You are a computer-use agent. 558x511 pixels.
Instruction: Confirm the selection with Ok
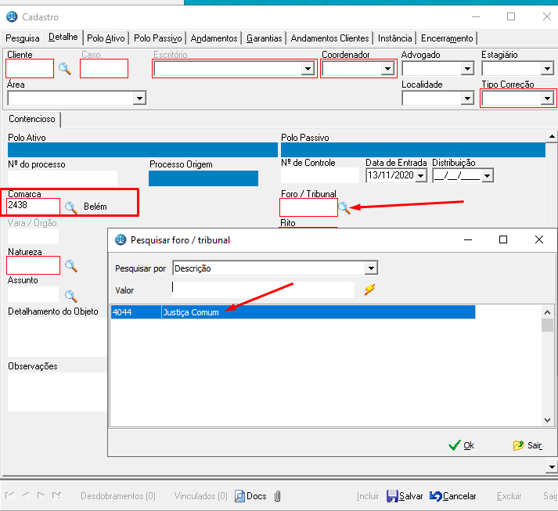(462, 445)
